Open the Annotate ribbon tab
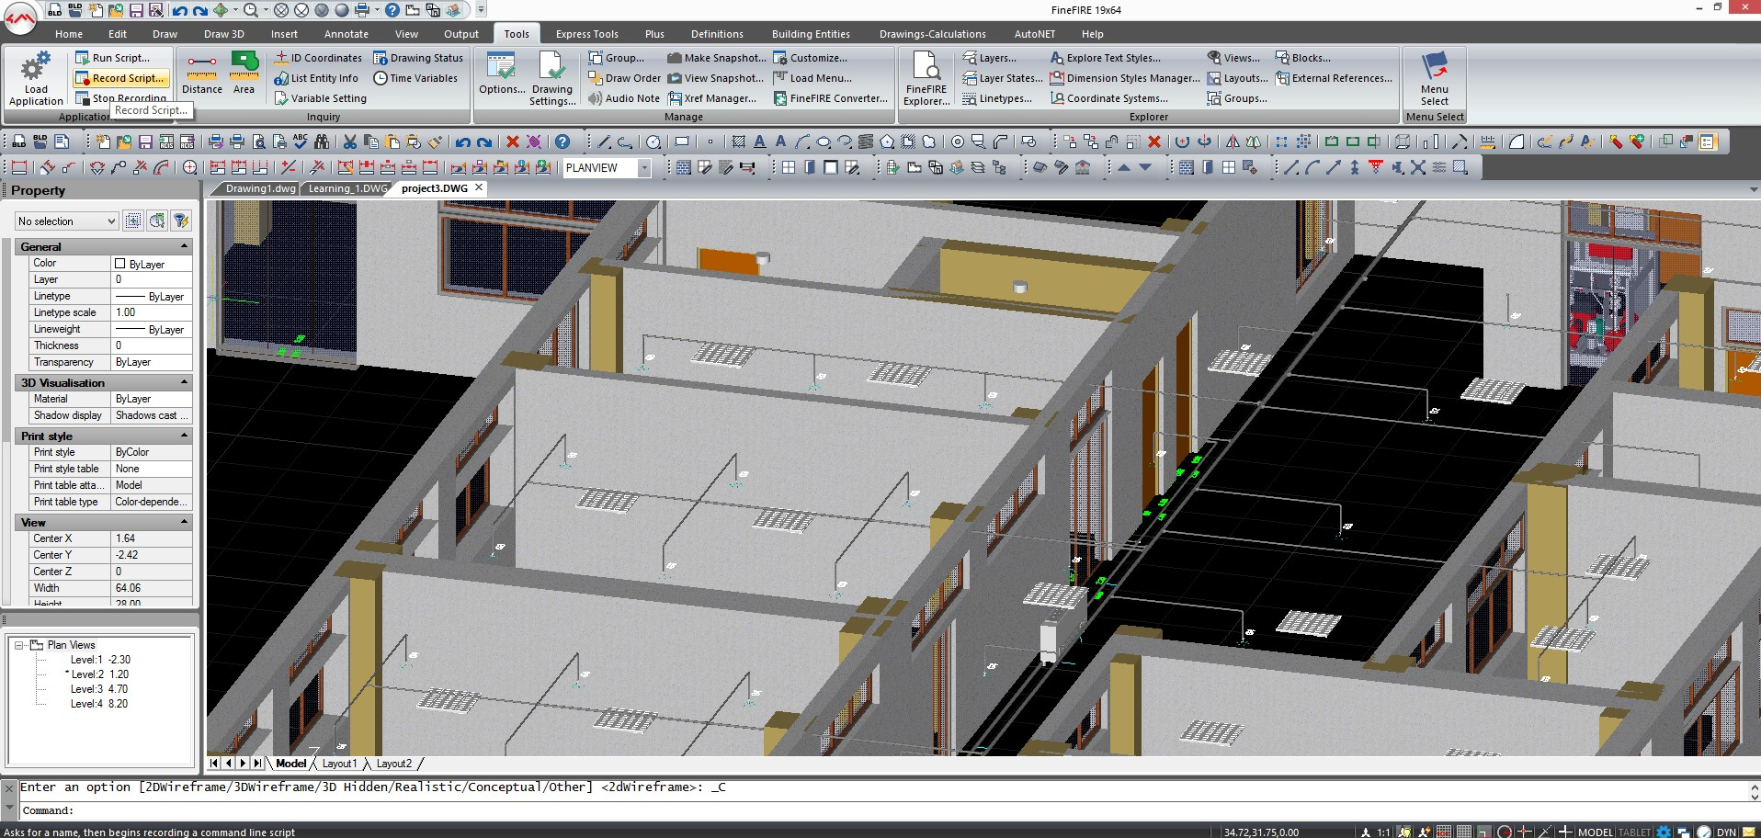Viewport: 1761px width, 838px height. (346, 33)
